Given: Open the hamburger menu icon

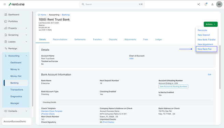Looking at the screenshot, I should tap(5, 4).
